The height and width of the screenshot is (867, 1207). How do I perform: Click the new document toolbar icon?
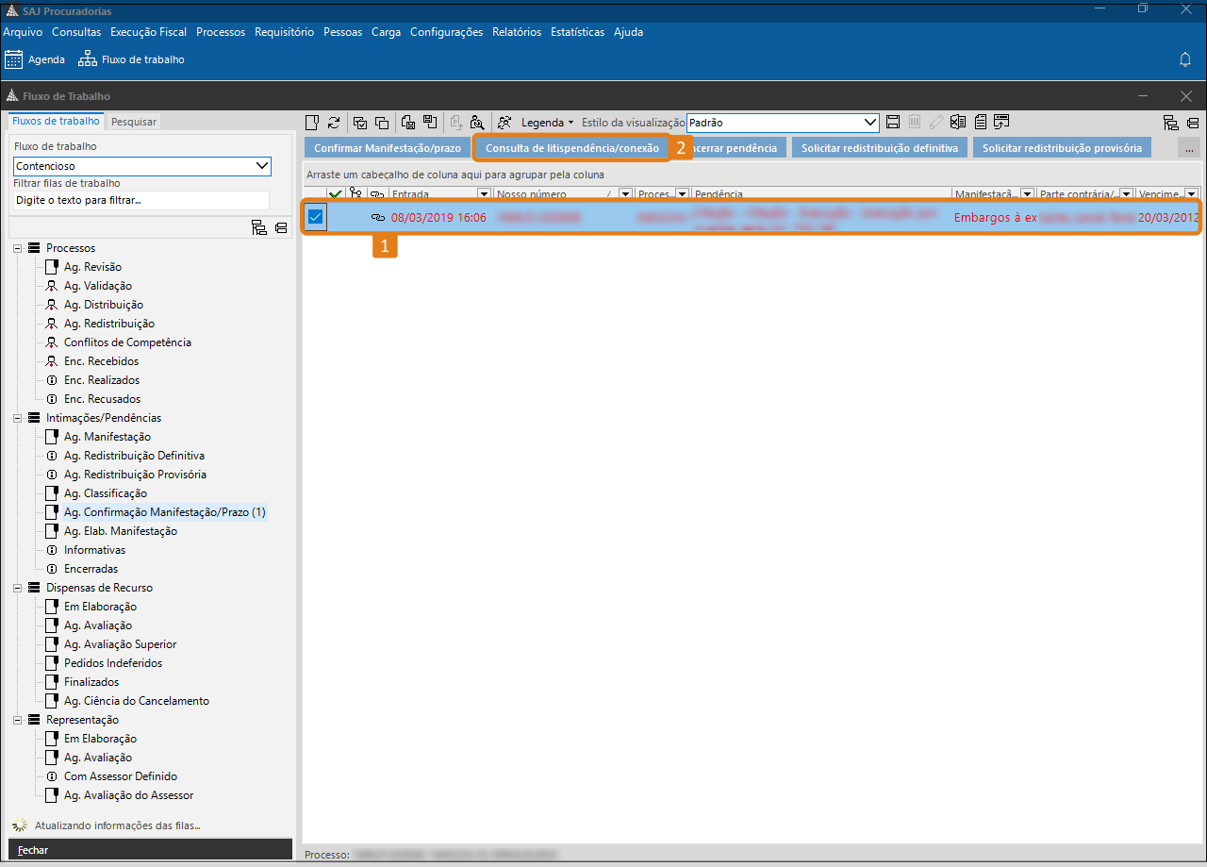point(312,123)
